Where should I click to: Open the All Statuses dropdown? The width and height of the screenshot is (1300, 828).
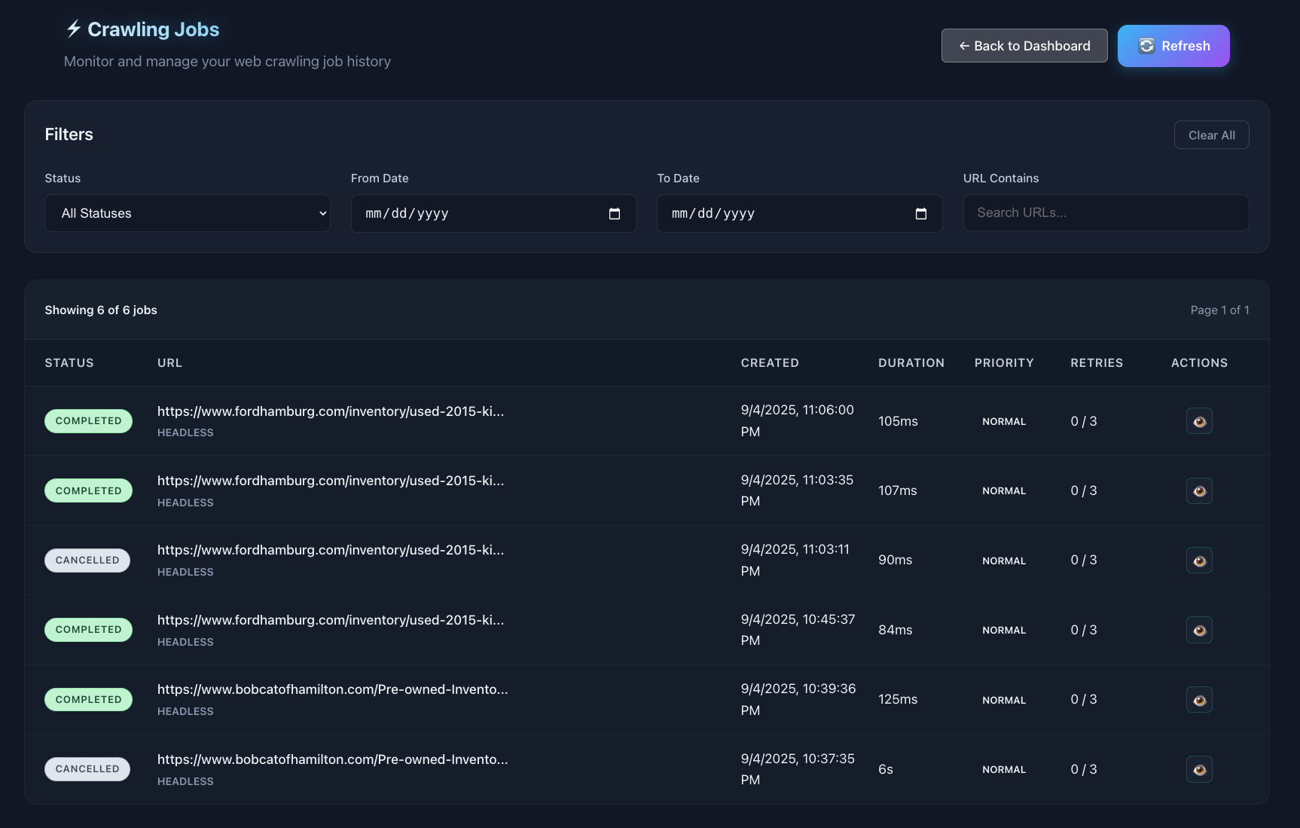pos(187,213)
